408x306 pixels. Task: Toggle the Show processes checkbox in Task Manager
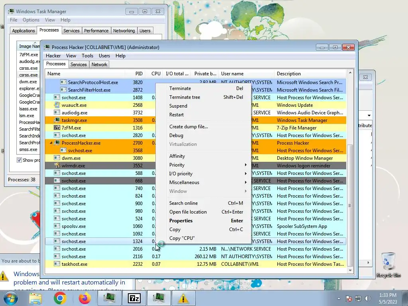(x=19, y=160)
